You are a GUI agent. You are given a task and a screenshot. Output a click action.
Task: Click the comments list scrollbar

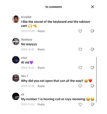(x=96, y=80)
